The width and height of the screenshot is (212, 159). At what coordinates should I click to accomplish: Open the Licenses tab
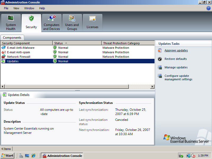(x=92, y=23)
